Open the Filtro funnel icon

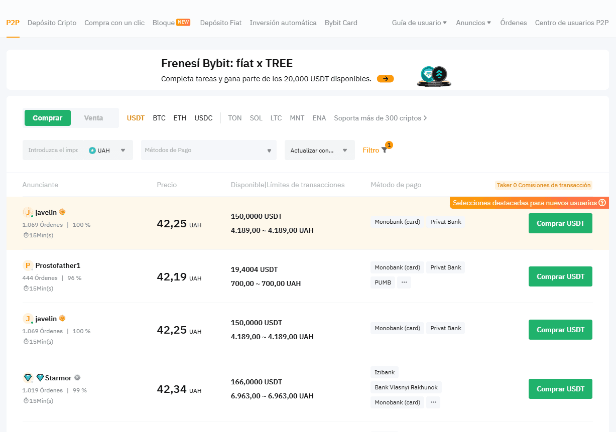(x=384, y=150)
